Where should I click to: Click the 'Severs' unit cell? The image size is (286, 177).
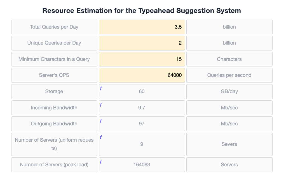coord(229,144)
